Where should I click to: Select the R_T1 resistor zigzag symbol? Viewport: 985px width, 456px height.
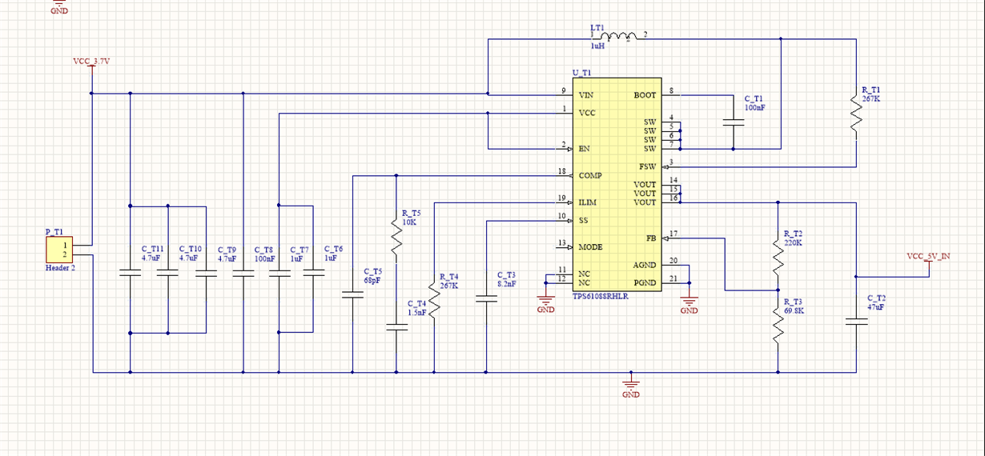tap(856, 113)
